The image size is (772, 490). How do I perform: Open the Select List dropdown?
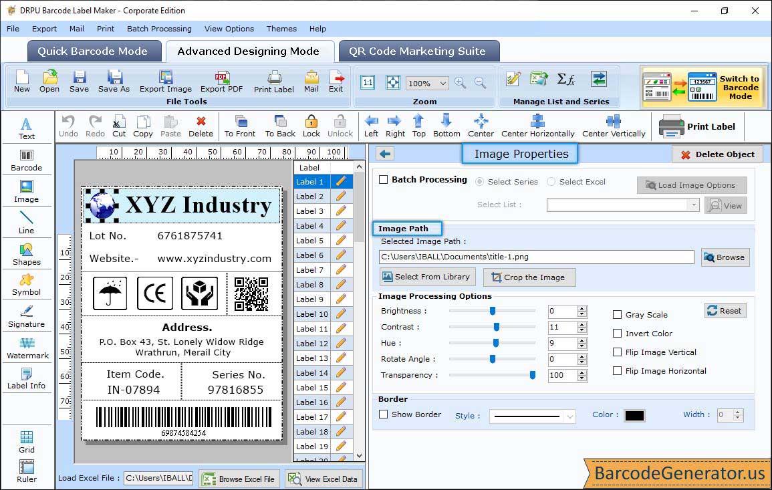pos(693,205)
